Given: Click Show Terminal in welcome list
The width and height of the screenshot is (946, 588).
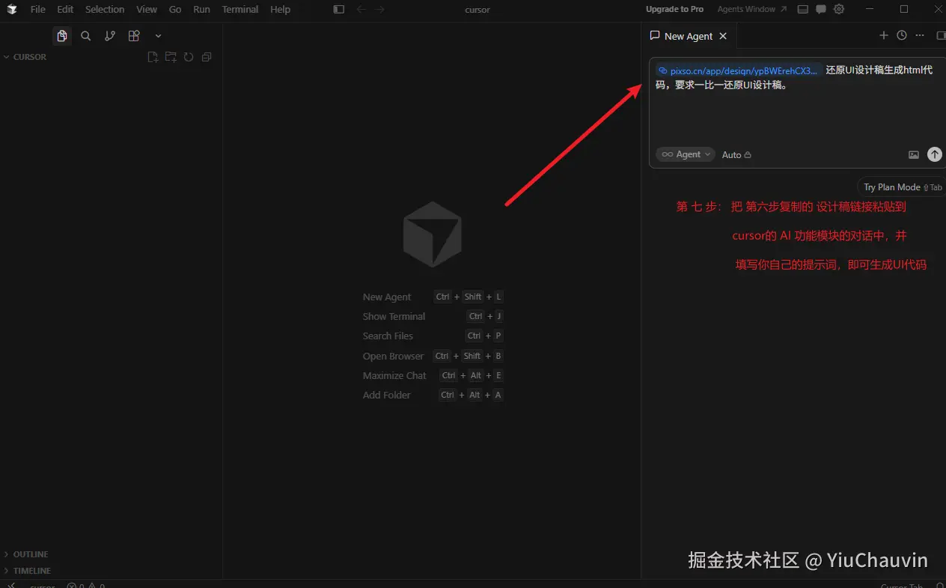Looking at the screenshot, I should (394, 317).
